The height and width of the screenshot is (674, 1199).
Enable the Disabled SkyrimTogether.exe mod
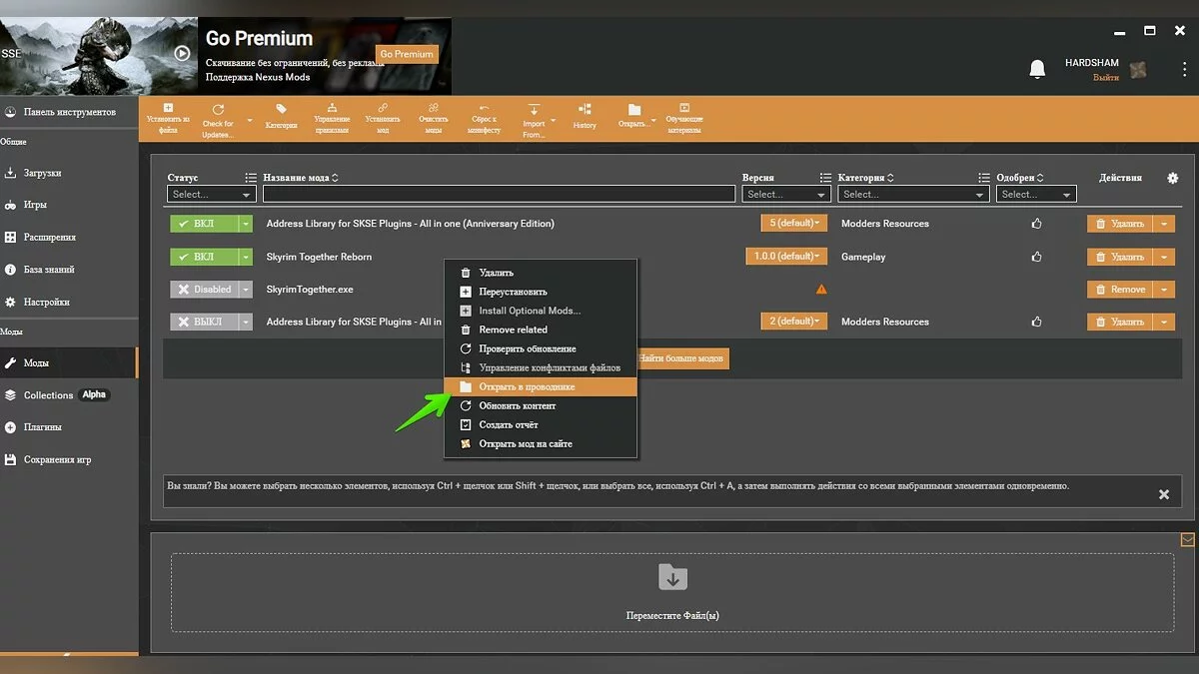204,290
